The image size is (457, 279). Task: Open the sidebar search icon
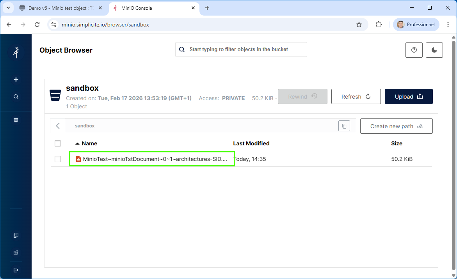pos(16,97)
